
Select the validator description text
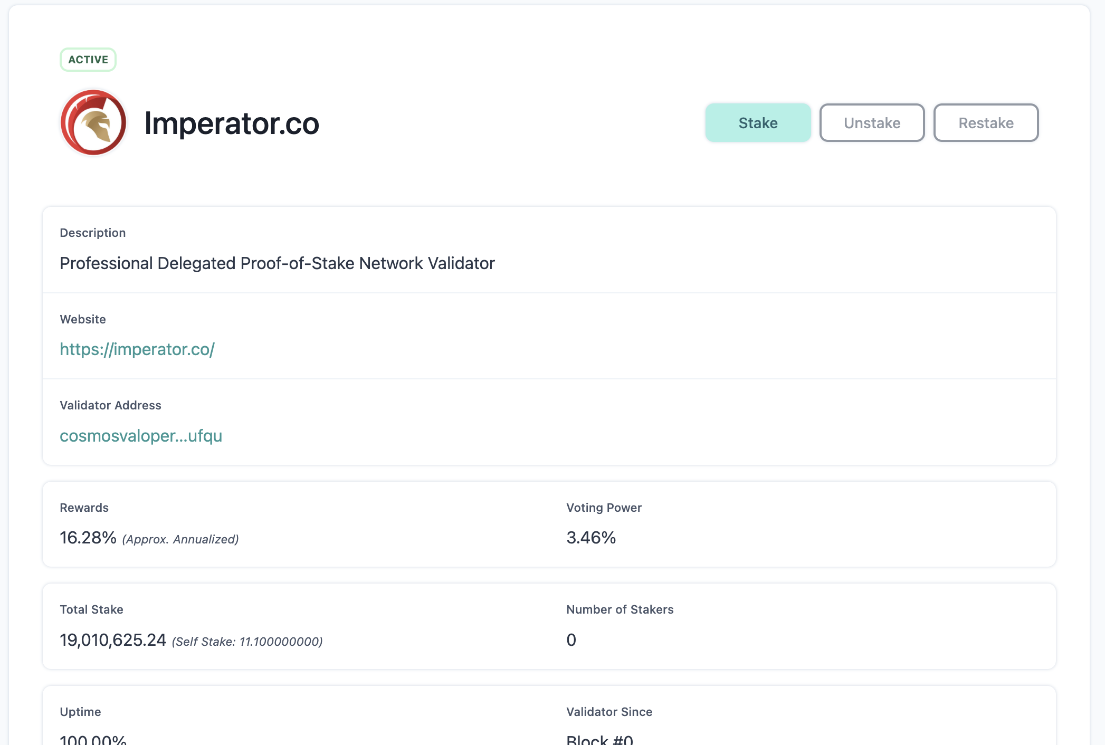point(277,263)
